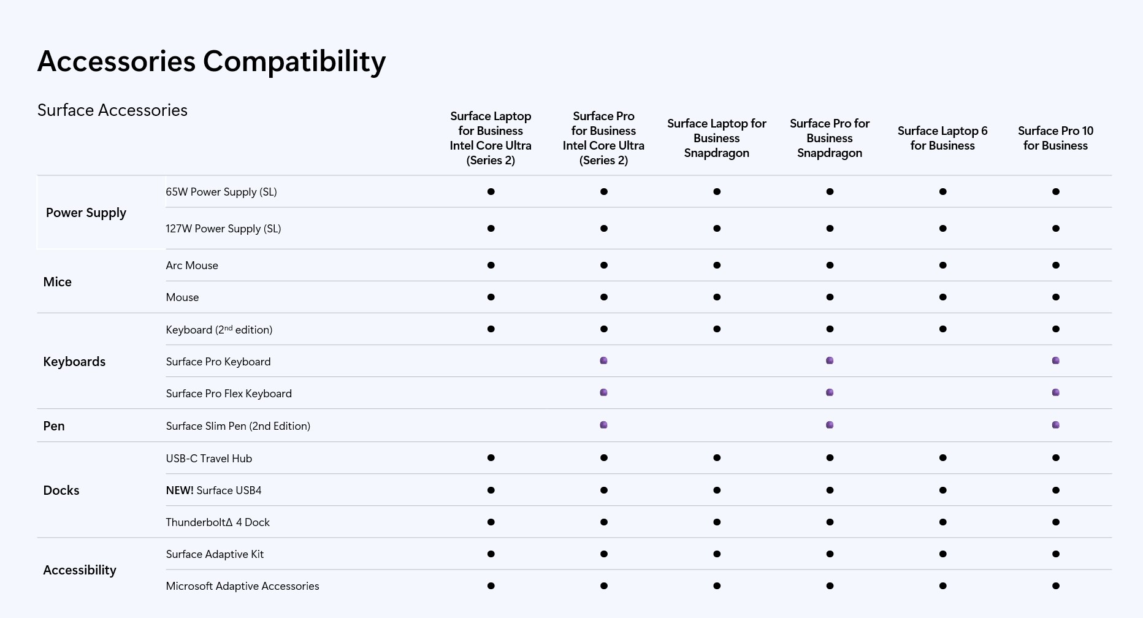The height and width of the screenshot is (618, 1143).
Task: Click the NEW! Surface USB4 row label
Action: 213,490
